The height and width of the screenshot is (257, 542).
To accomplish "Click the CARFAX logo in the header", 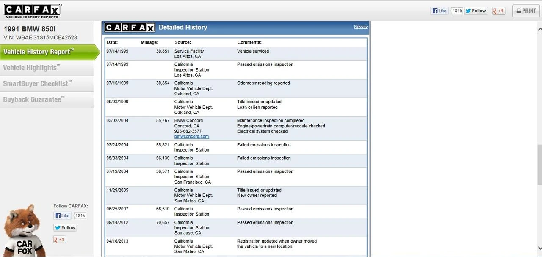I will click(x=33, y=11).
